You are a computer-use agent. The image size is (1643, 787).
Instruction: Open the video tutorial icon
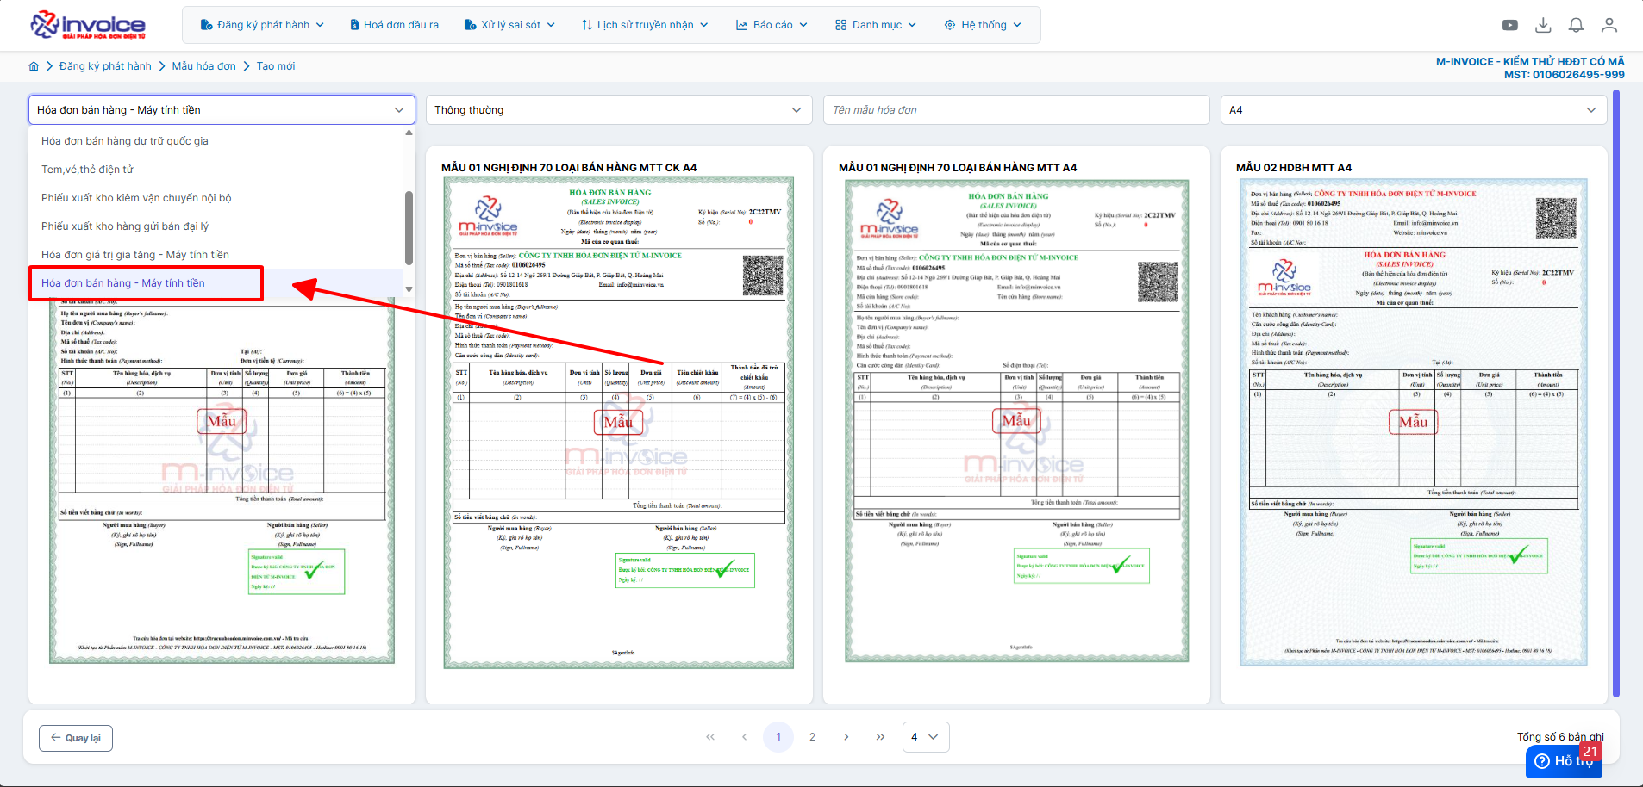pyautogui.click(x=1510, y=25)
